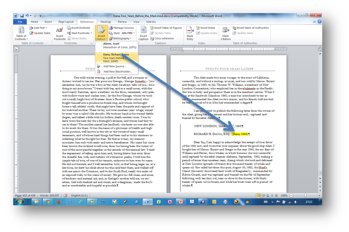This screenshot has height=232, width=349.
Task: Click the Mark Citation icon
Action: coord(226,33)
